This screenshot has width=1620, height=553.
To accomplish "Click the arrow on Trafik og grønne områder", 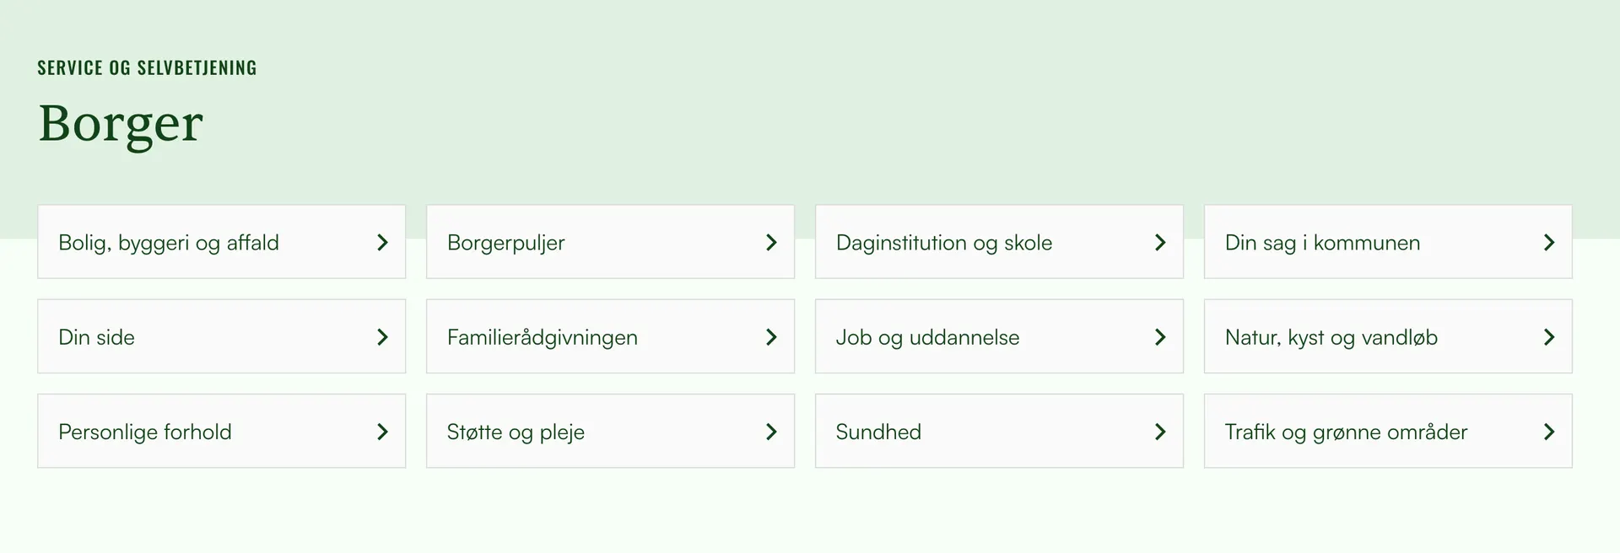I will coord(1549,432).
